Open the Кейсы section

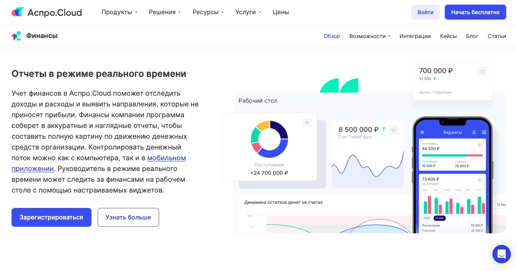click(x=449, y=36)
